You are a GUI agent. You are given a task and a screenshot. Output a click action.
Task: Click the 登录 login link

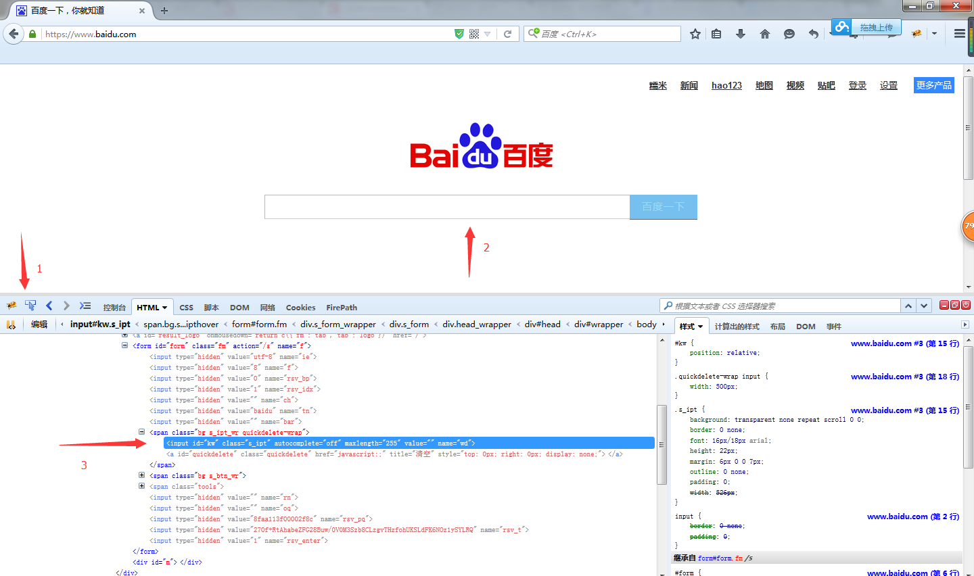point(858,85)
